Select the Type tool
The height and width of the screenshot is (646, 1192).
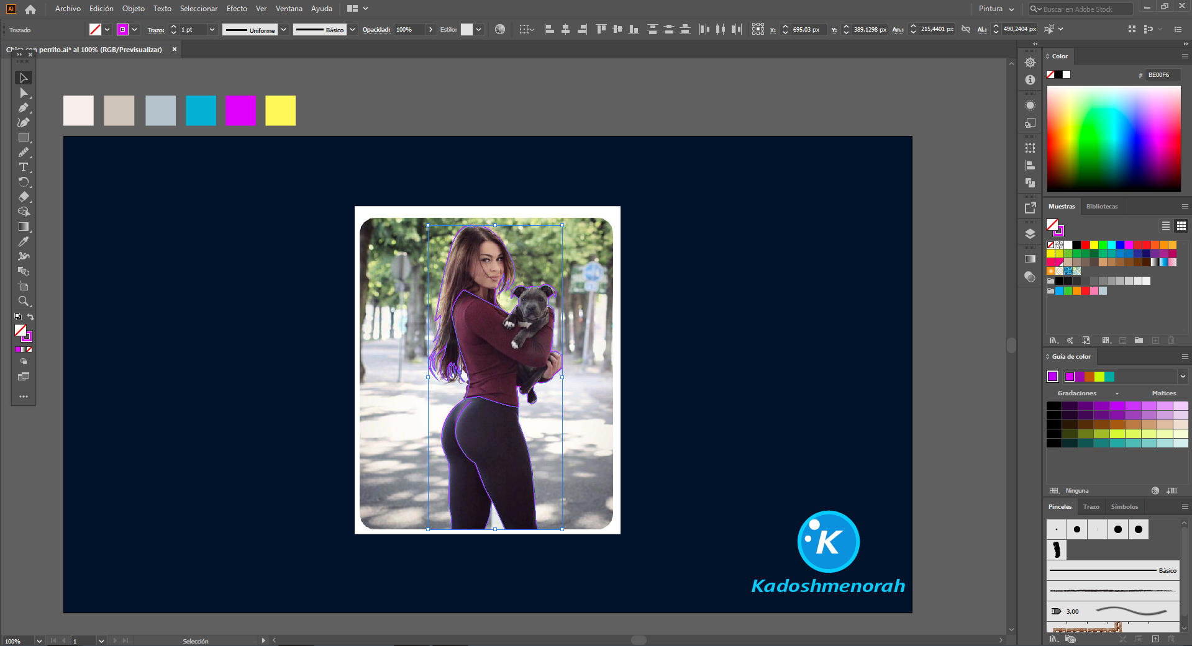tap(24, 168)
